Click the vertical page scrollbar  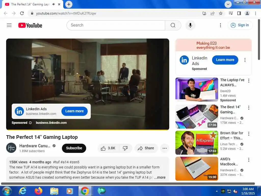click(x=259, y=40)
